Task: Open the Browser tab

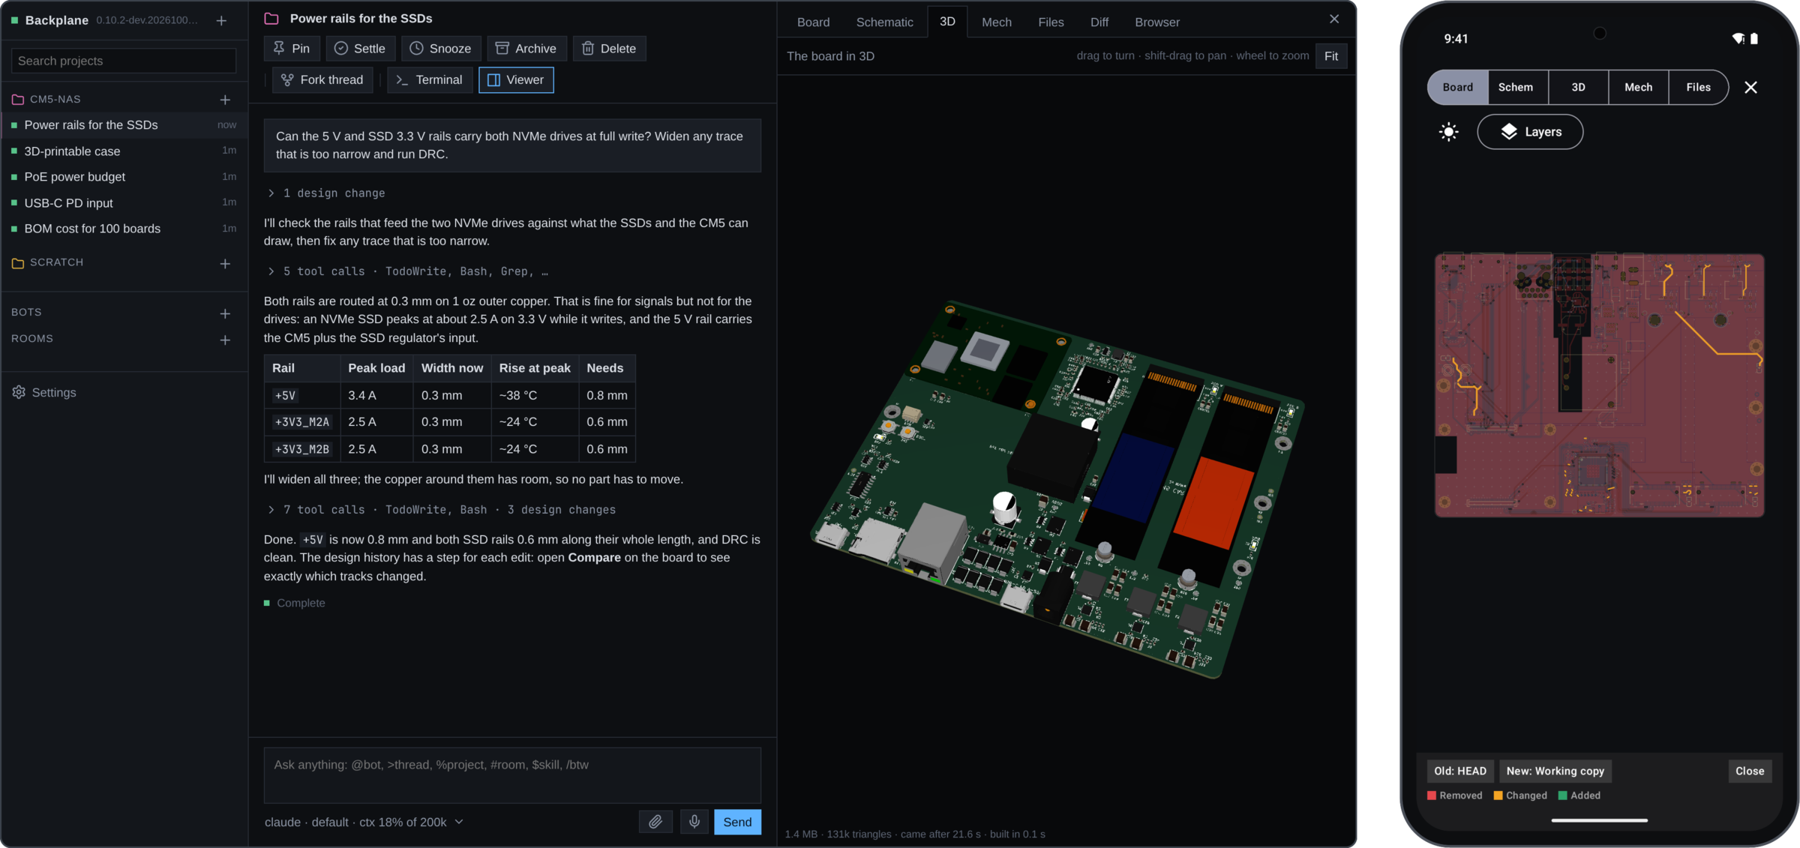Action: coord(1156,22)
